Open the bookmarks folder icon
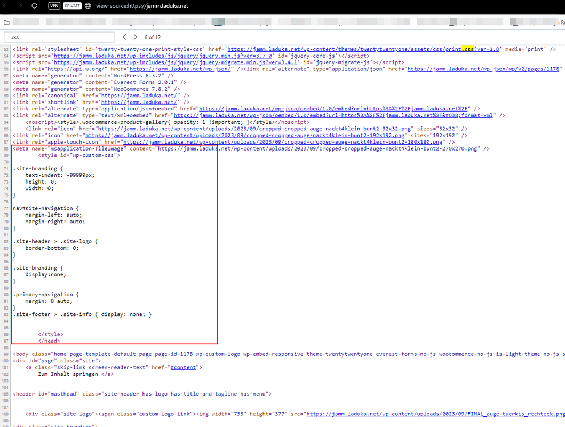The image size is (565, 427). tap(6, 22)
